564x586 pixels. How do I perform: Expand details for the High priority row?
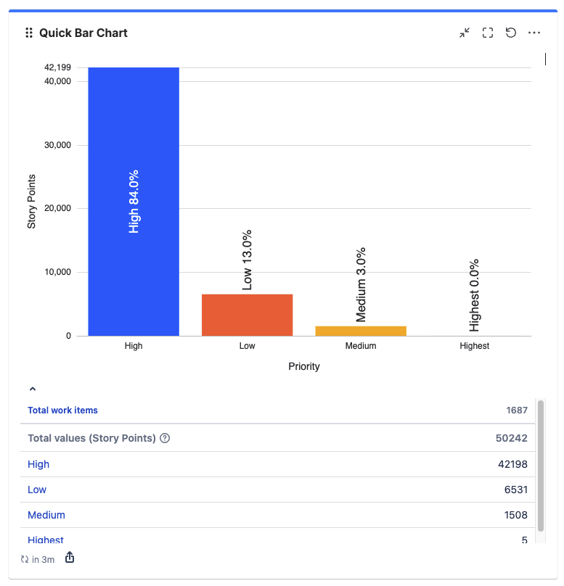pyautogui.click(x=38, y=464)
